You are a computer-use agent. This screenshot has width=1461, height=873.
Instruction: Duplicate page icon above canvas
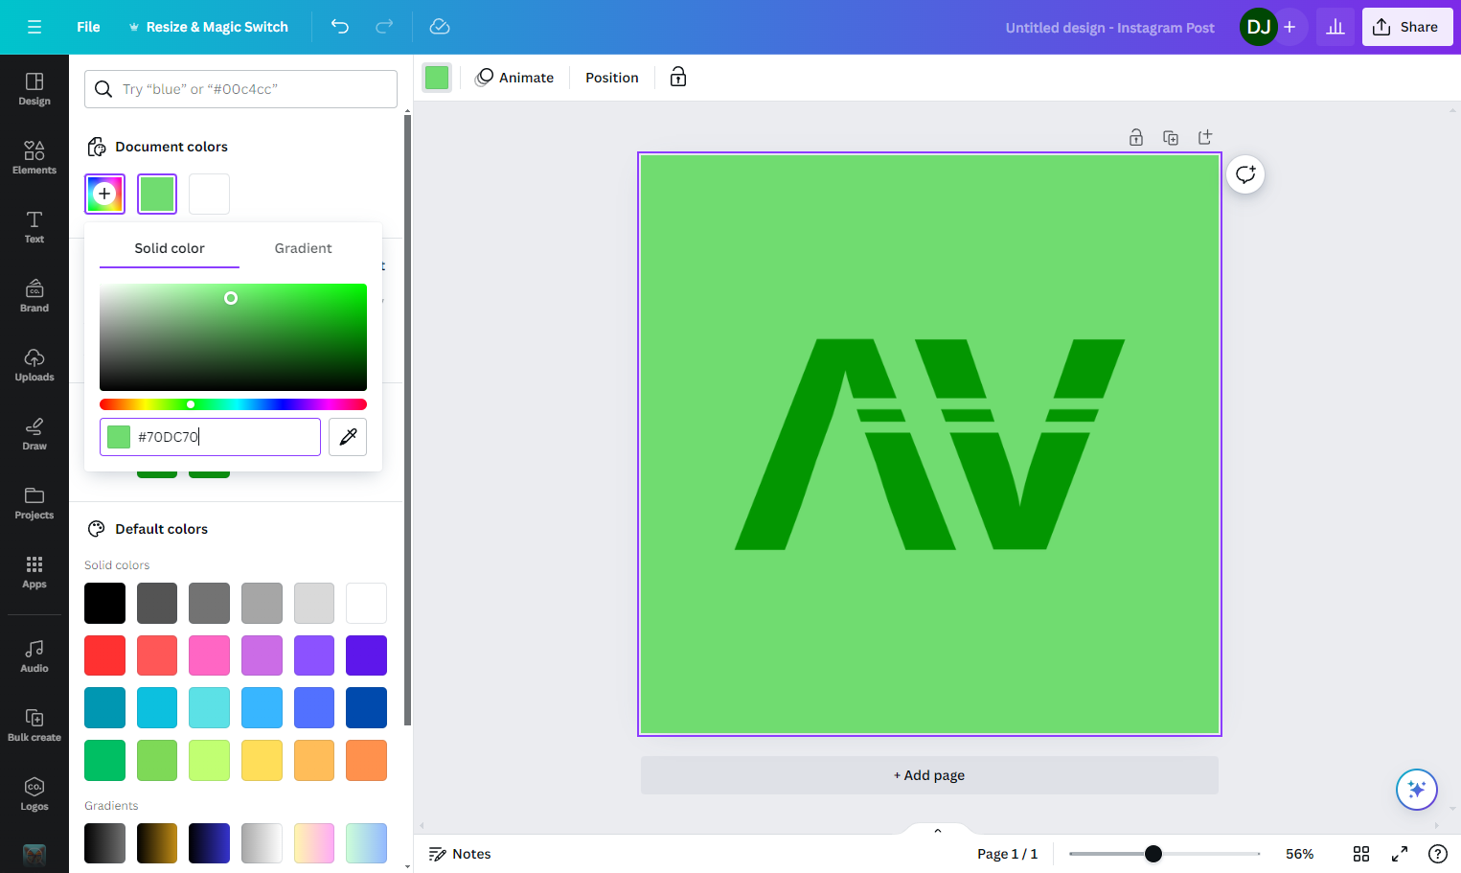tap(1171, 137)
